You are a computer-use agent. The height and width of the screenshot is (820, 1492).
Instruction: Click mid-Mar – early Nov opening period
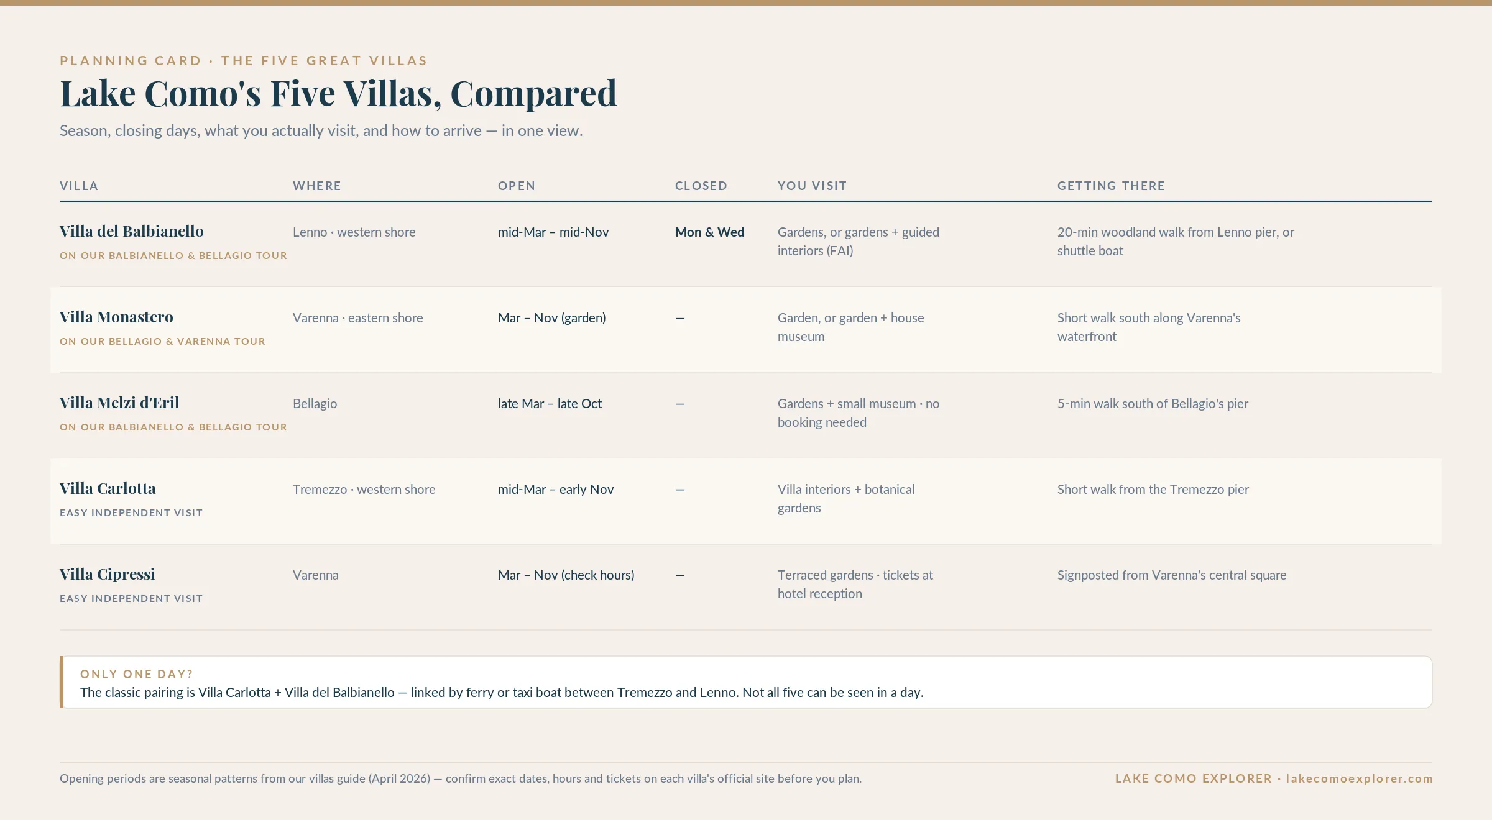556,490
